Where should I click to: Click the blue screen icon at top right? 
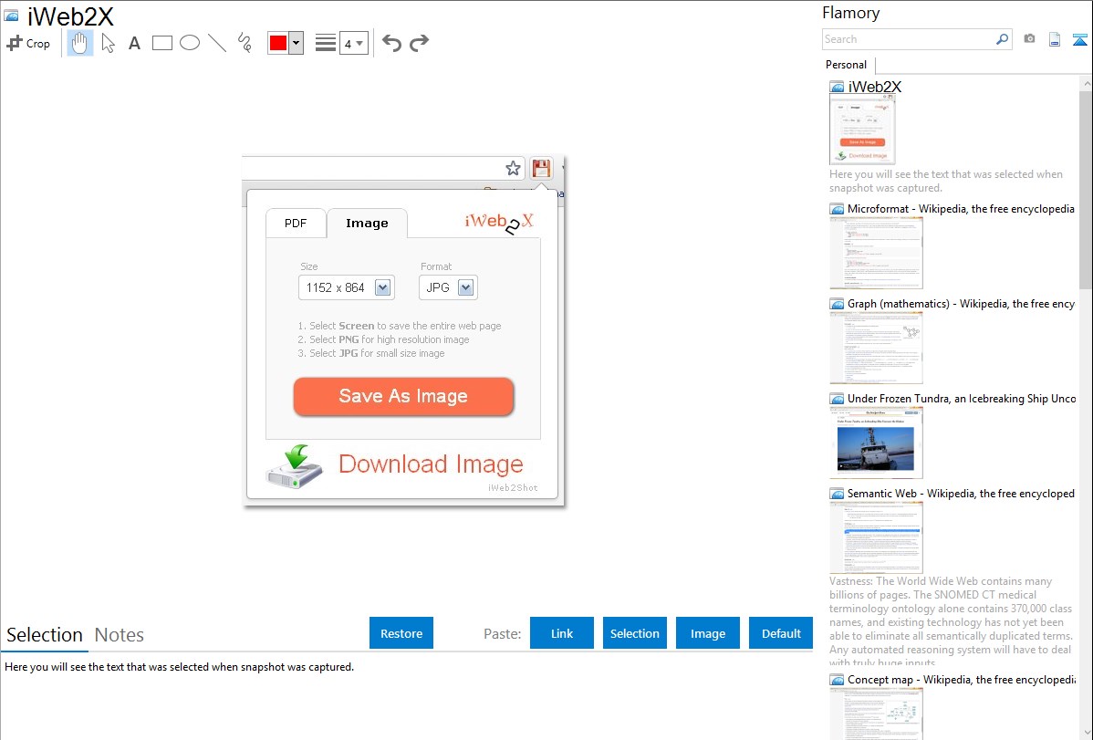(1079, 40)
